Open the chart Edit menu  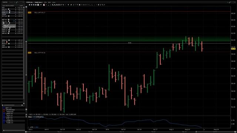click(49, 3)
